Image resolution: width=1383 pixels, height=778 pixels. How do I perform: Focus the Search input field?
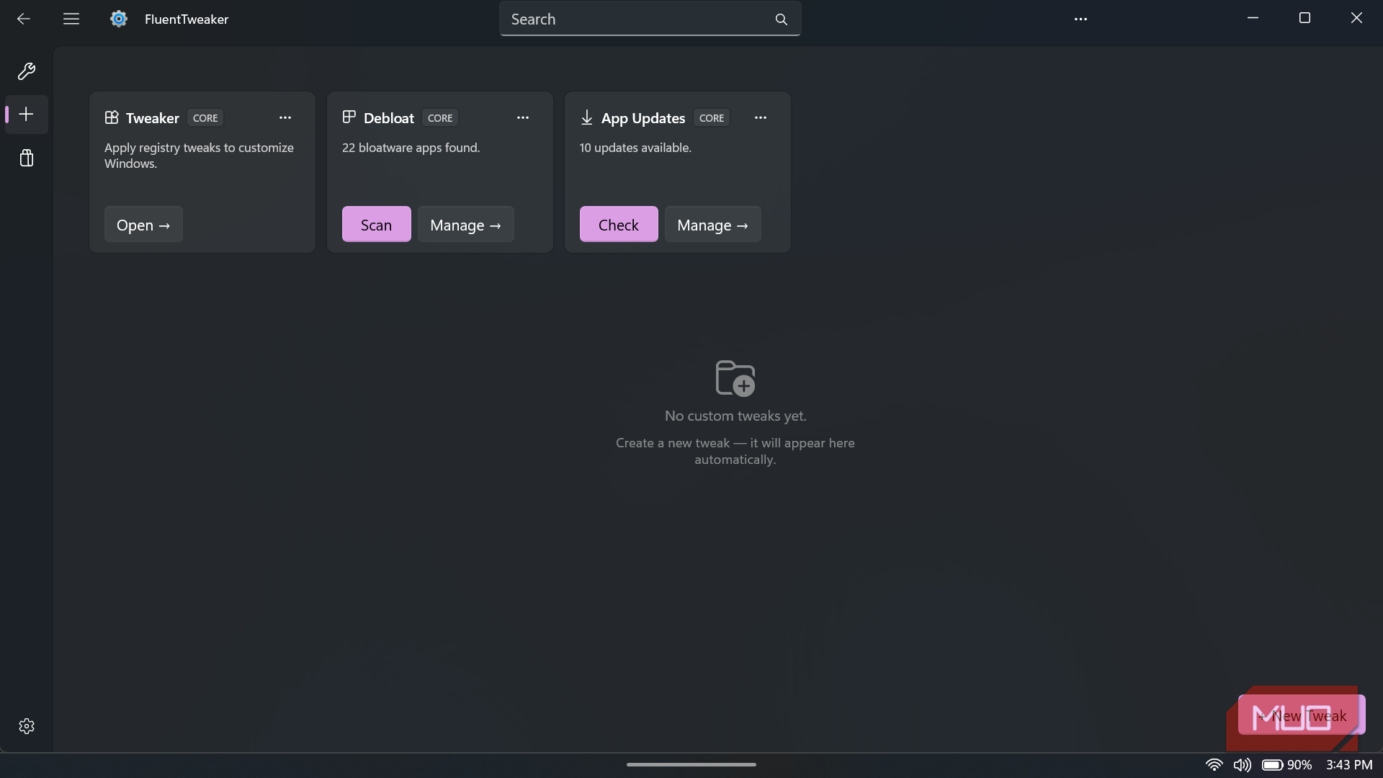click(650, 19)
